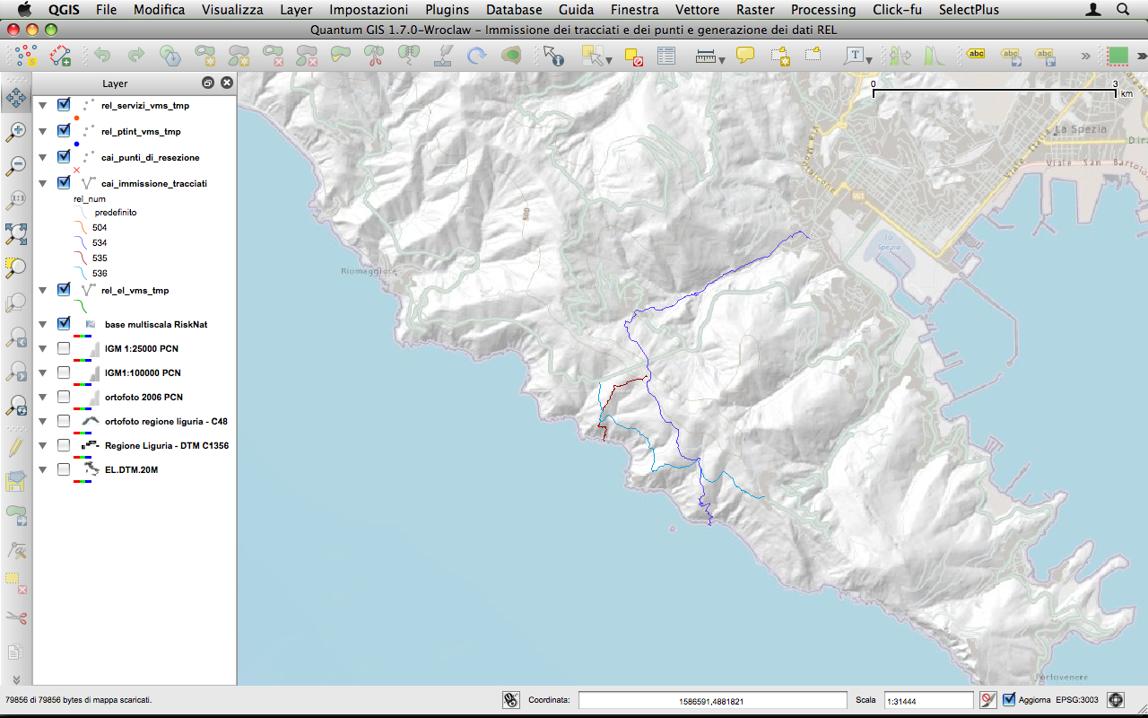Uncheck the Aggiorna render checkbox

(1010, 700)
